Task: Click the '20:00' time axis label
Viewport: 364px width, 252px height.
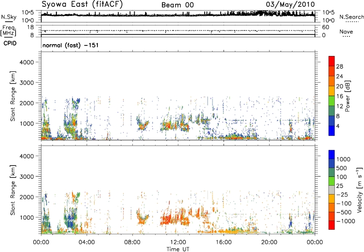Action: [x=269, y=242]
